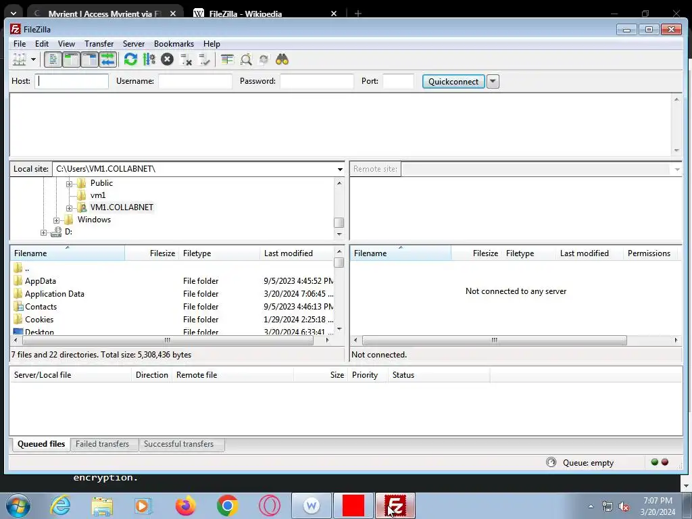
Task: Toggle directory comparison icon
Action: tap(246, 59)
